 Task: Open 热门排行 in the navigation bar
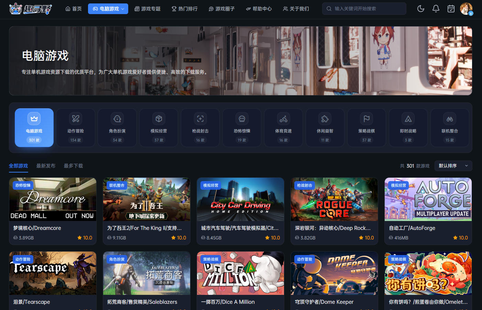point(185,9)
